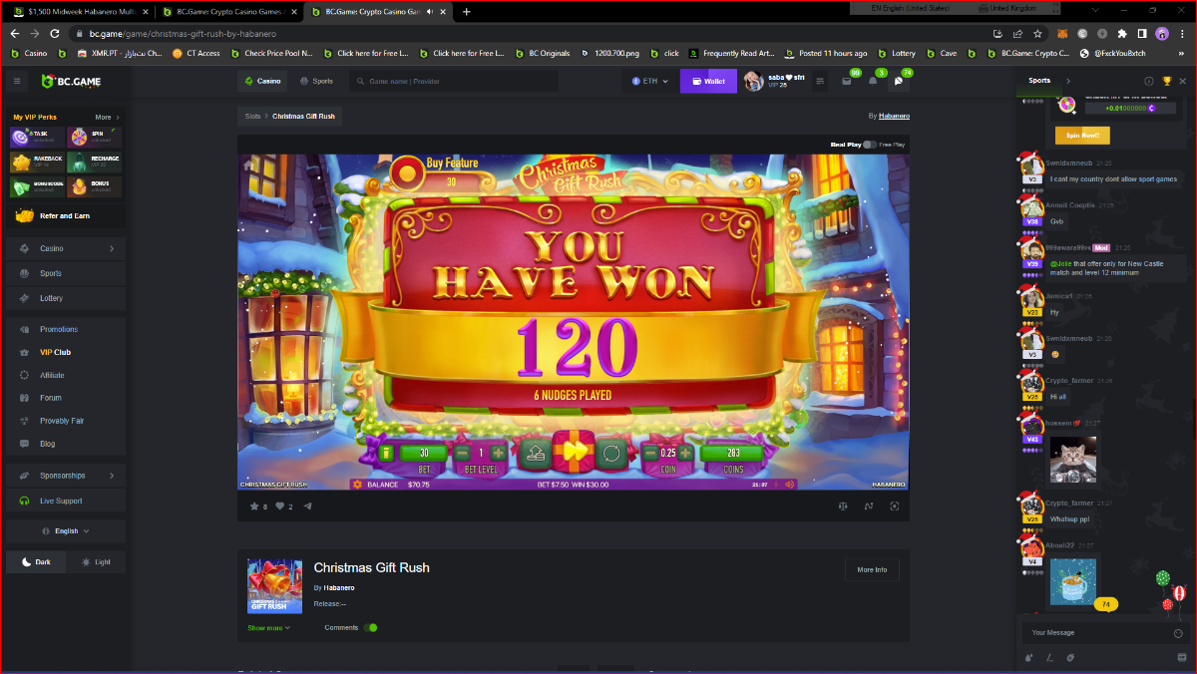
Task: Toggle Real Play / Free Play switch
Action: (x=869, y=145)
